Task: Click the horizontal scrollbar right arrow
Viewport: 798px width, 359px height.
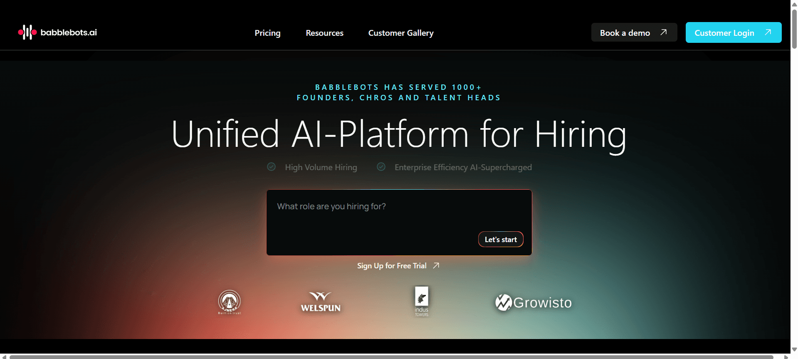Action: tap(786, 357)
